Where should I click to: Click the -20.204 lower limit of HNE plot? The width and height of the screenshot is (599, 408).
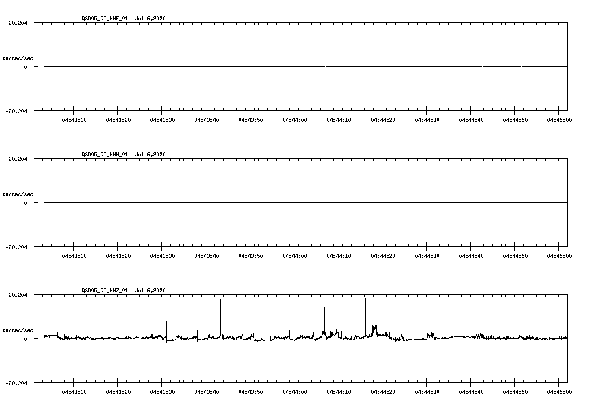(x=16, y=111)
